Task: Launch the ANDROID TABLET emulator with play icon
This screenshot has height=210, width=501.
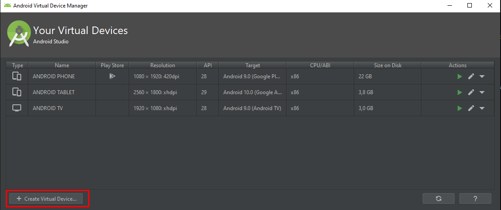Action: 460,92
